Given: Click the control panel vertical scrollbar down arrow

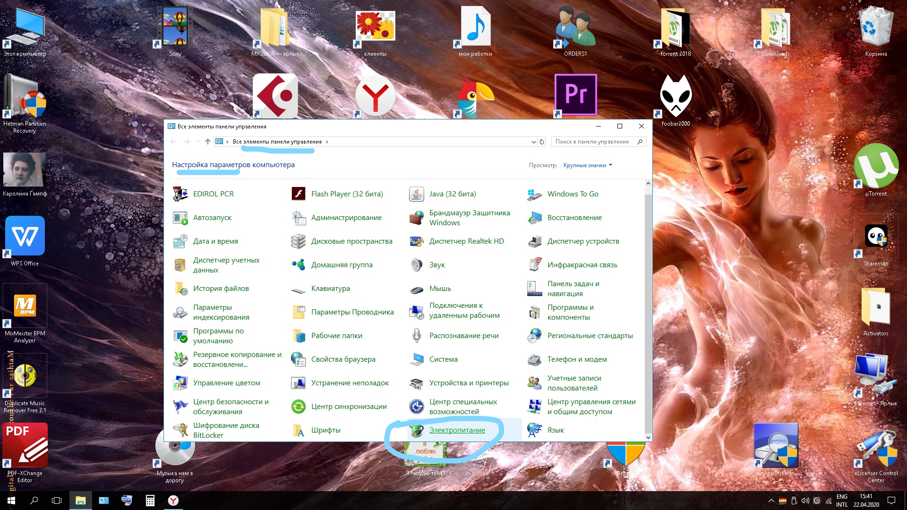Looking at the screenshot, I should click(x=648, y=437).
